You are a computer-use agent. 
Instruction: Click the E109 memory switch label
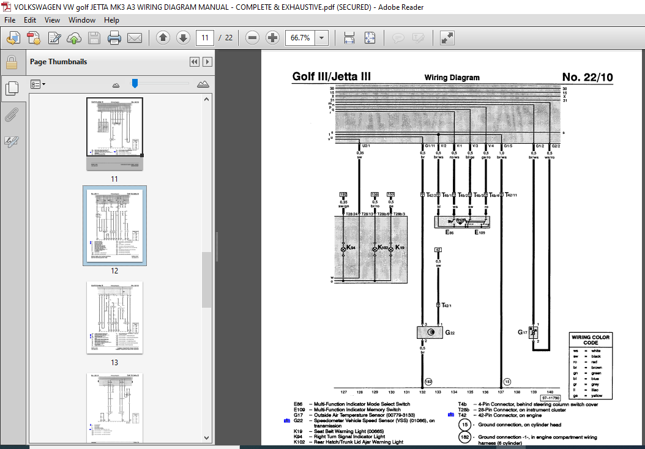pyautogui.click(x=480, y=232)
